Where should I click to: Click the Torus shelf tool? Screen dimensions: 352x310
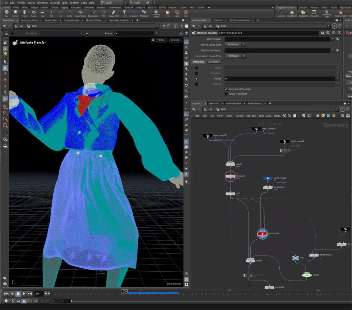click(34, 13)
